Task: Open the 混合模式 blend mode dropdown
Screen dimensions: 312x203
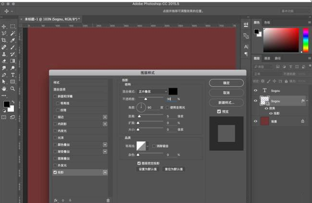Action: 152,91
